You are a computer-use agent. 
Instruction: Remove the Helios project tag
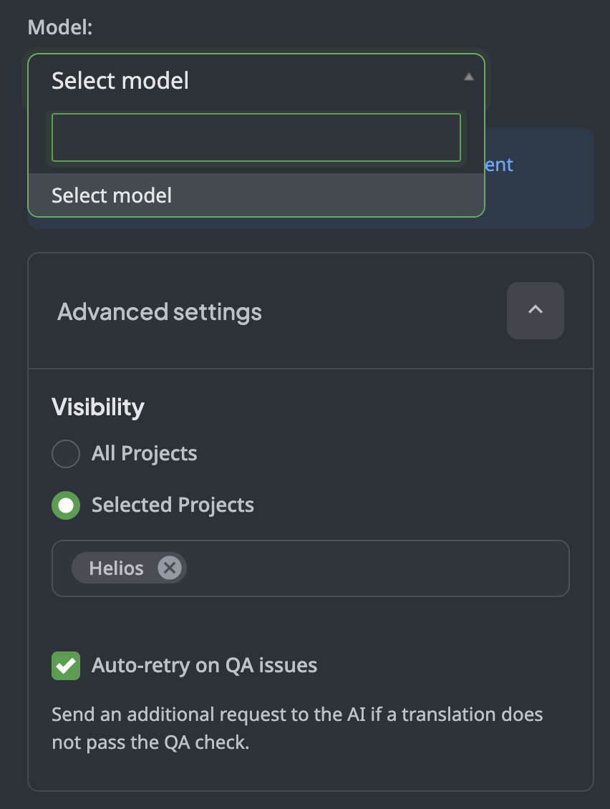(x=170, y=568)
